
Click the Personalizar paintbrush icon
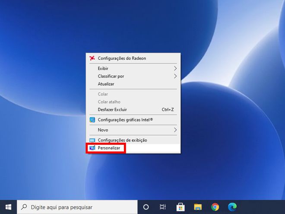tap(92, 148)
